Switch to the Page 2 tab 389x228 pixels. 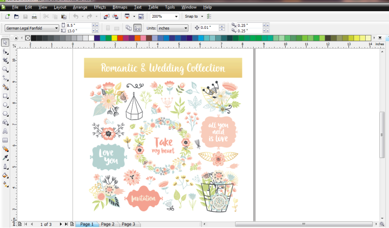click(108, 224)
